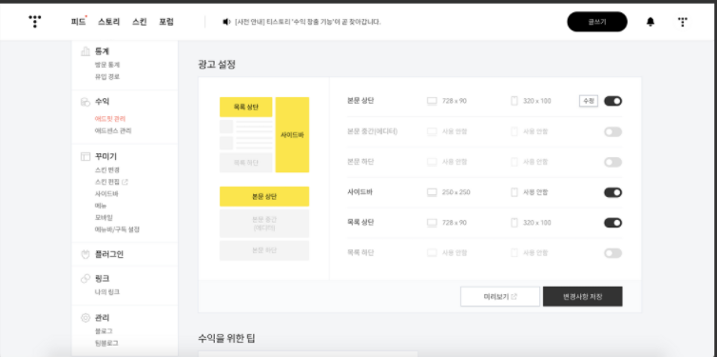Open the 스킨 menu in top navigation
The width and height of the screenshot is (717, 357).
click(140, 22)
